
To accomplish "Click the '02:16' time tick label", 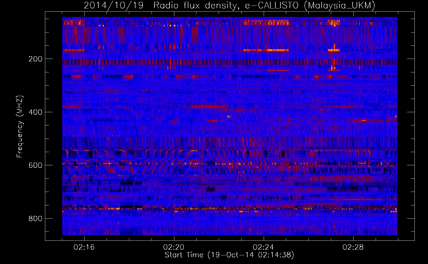I will (84, 247).
